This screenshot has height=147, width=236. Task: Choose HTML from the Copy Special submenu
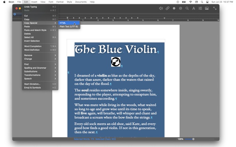click(x=63, y=23)
